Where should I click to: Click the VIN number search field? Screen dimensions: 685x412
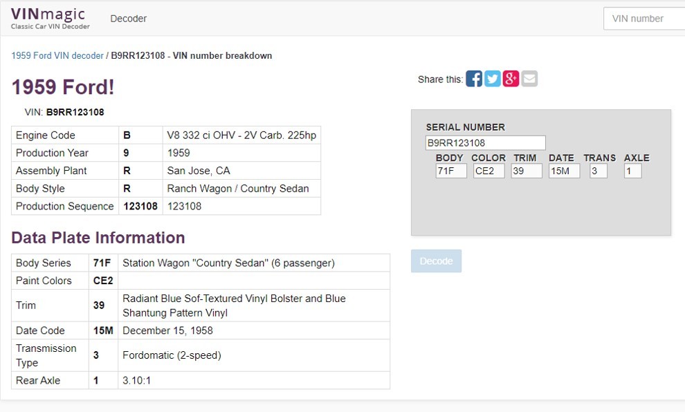(x=643, y=19)
